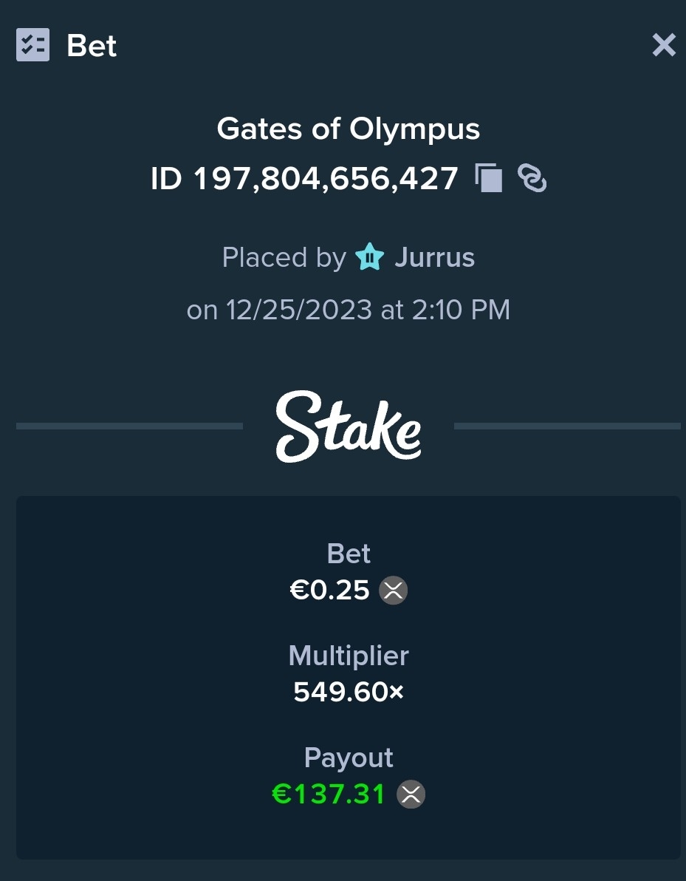Click the Stake logo

point(348,426)
